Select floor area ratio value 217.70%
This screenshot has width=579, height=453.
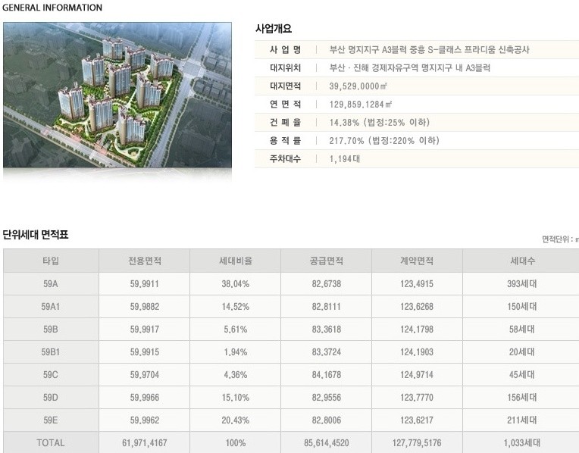pos(347,140)
